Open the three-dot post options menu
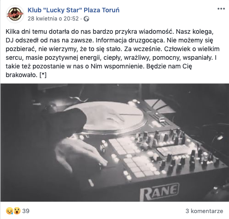The image size is (229, 219). coord(221,9)
